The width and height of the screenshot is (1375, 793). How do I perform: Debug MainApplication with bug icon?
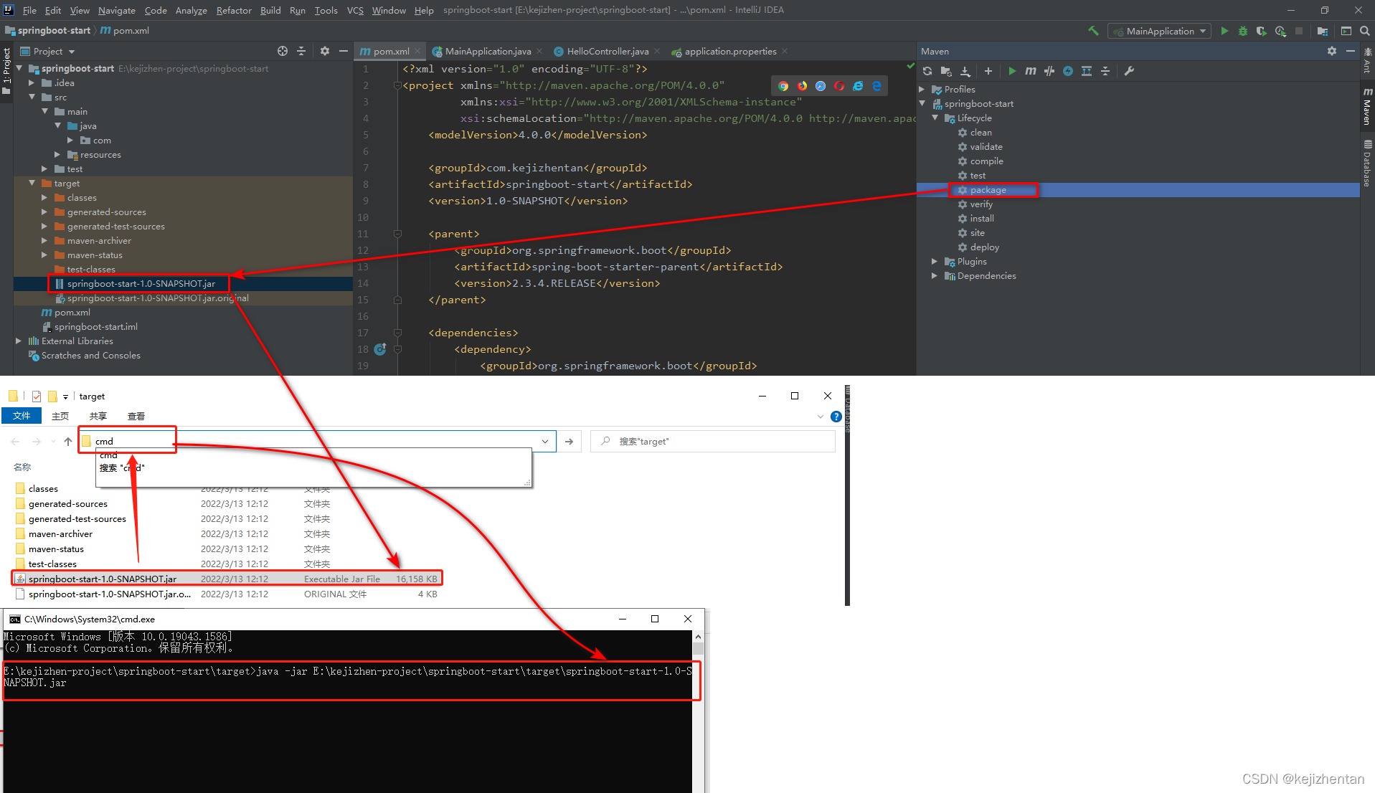[x=1243, y=31]
